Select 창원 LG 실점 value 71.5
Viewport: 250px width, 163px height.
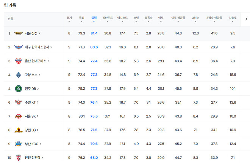point(94,130)
